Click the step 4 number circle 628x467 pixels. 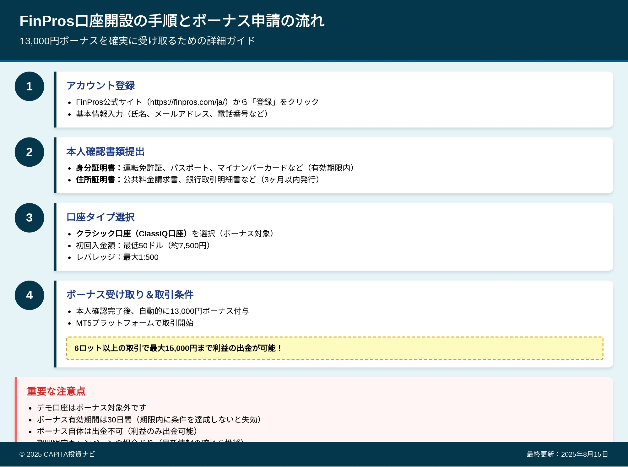[x=30, y=295]
